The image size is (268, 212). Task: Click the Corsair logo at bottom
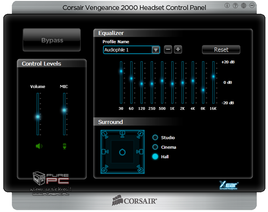[134, 200]
